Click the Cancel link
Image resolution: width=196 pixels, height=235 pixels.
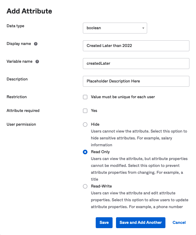click(179, 222)
